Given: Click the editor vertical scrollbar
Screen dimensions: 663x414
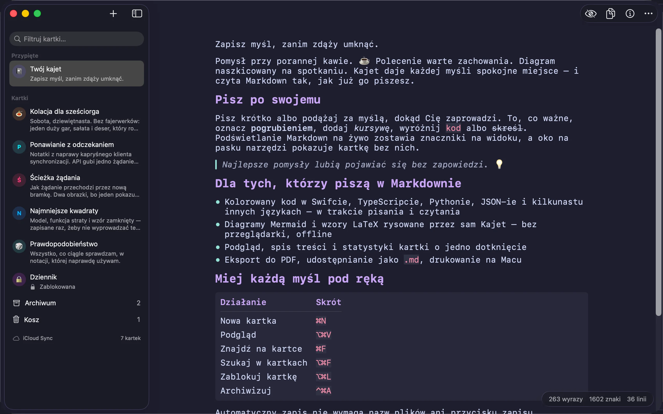Looking at the screenshot, I should pos(659,173).
